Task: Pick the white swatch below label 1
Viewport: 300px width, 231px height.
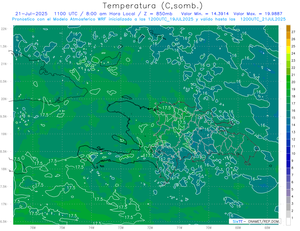Action: [x=288, y=222]
